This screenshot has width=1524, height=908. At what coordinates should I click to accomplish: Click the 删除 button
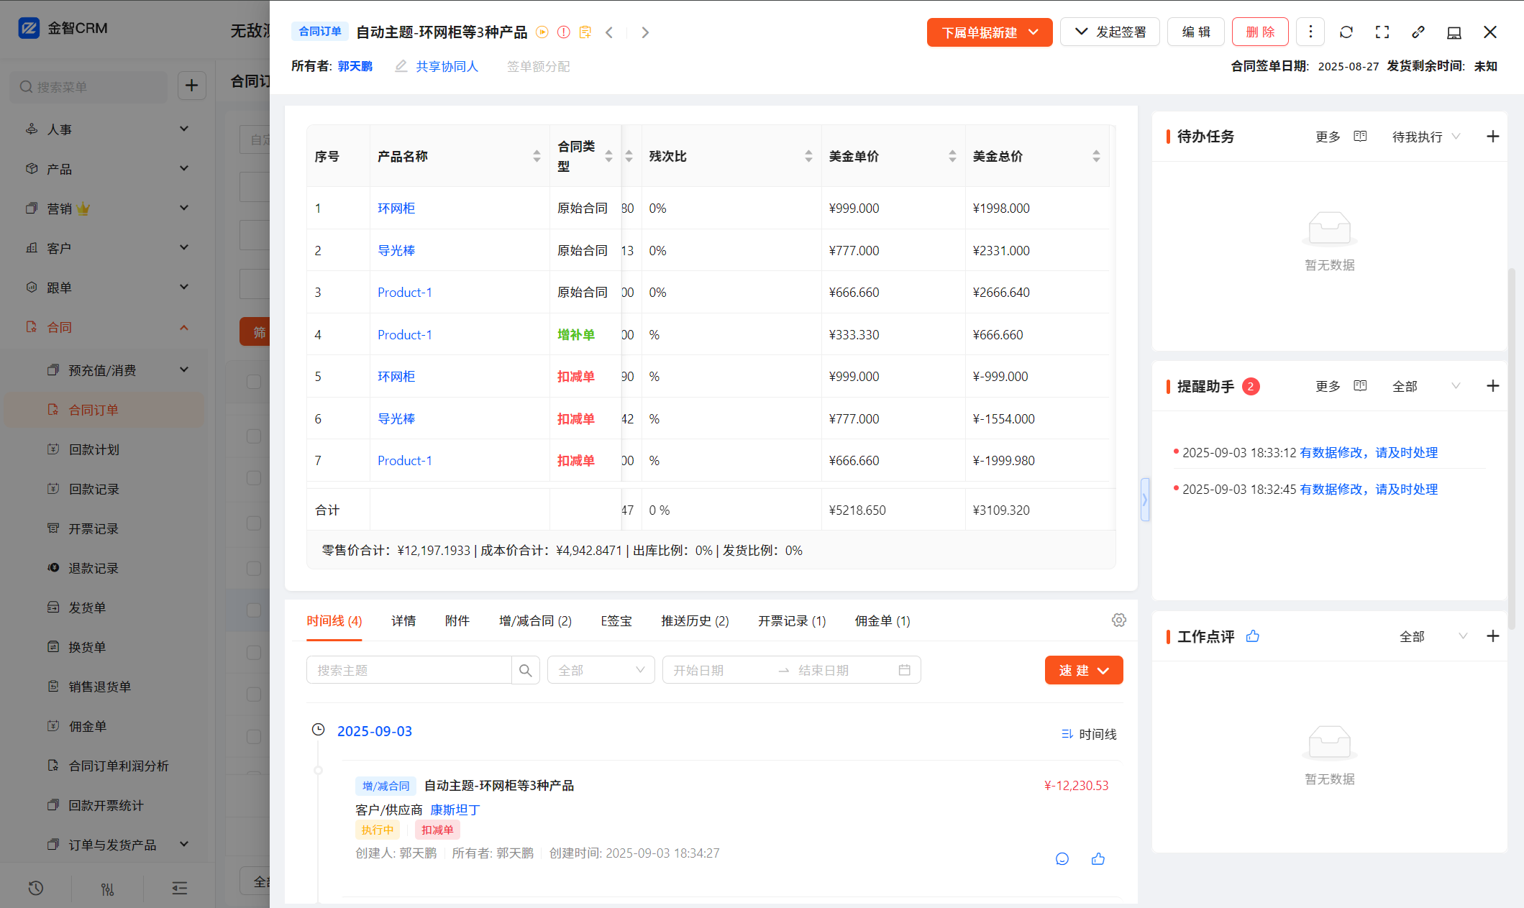pos(1259,32)
